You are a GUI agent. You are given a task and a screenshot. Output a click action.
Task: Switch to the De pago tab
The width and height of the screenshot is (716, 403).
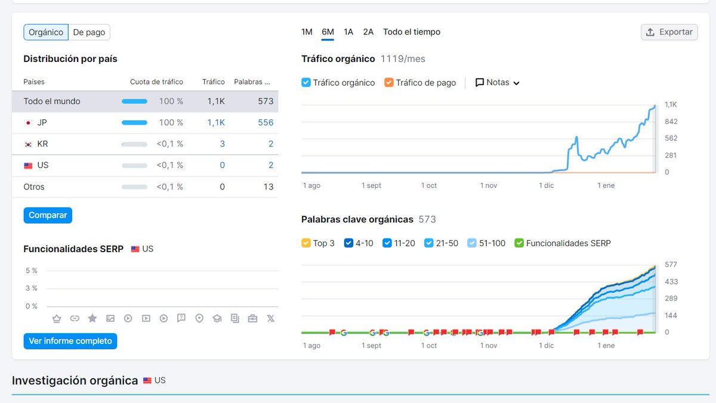tap(89, 32)
